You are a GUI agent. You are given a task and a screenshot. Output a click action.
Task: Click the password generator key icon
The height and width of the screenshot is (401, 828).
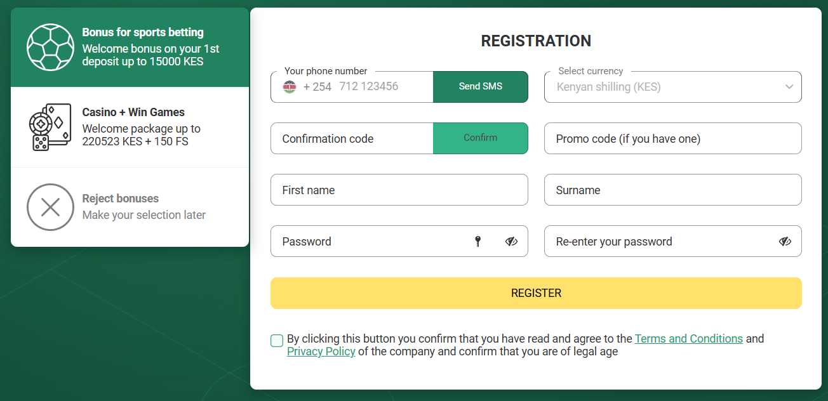point(478,241)
